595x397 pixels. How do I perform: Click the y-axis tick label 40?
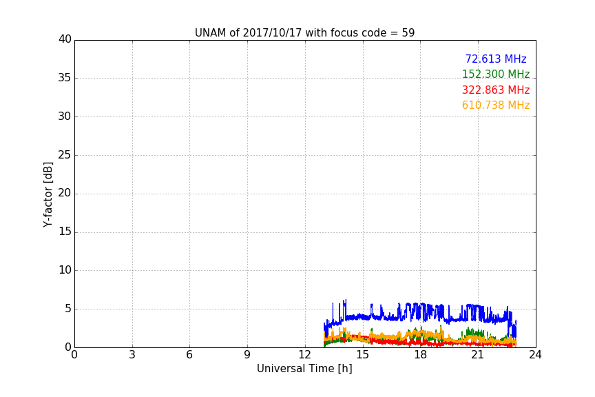(65, 39)
